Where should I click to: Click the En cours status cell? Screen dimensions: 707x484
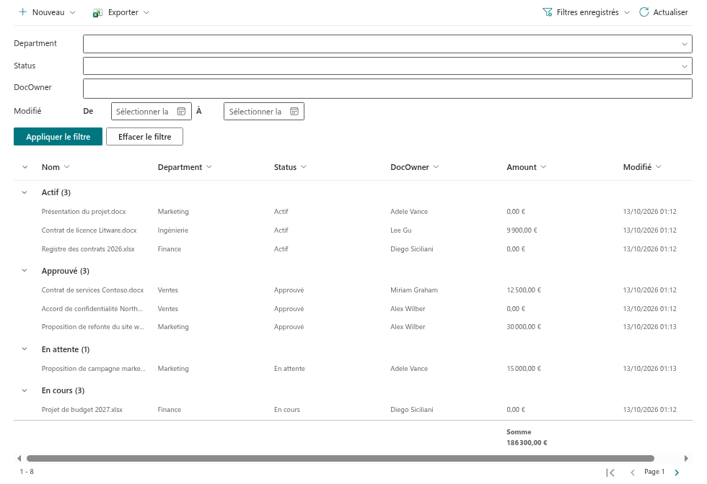click(287, 410)
